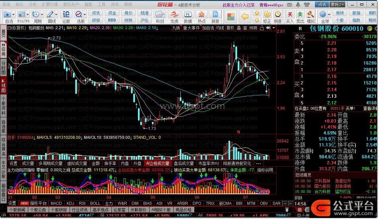Open the 自选 watchlist star icon

pos(8,15)
